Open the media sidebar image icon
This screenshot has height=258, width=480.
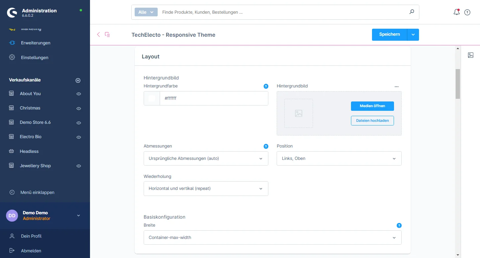point(470,55)
